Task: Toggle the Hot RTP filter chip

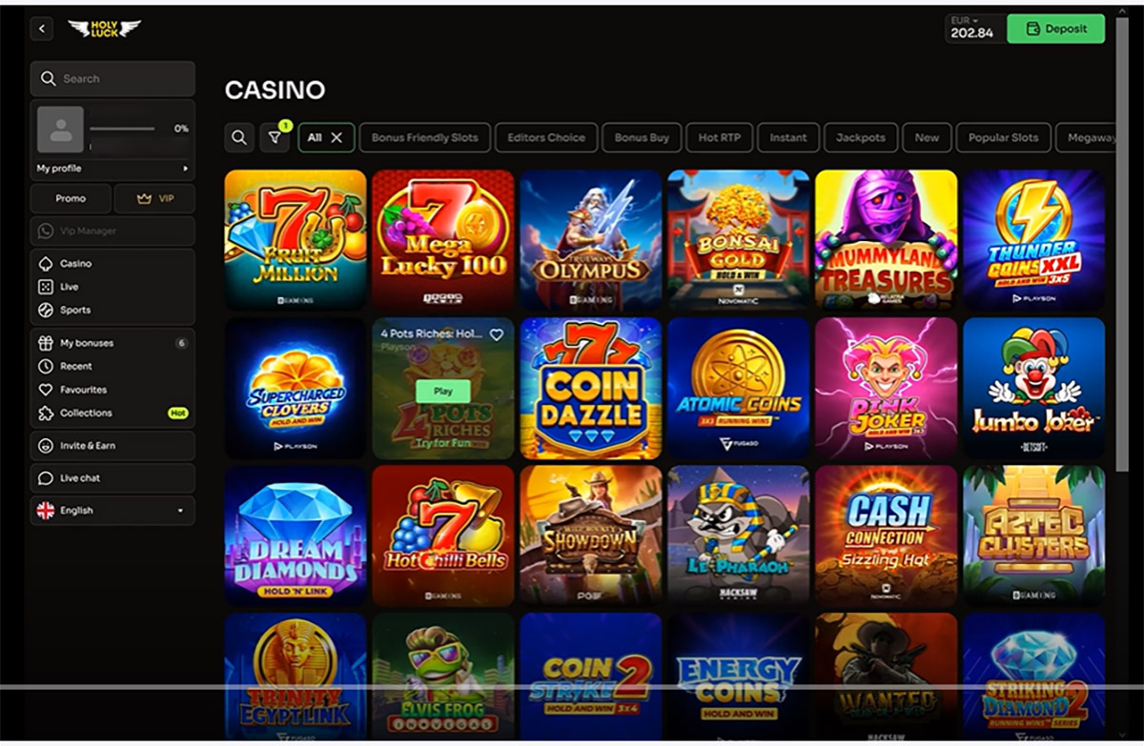Action: click(x=719, y=137)
